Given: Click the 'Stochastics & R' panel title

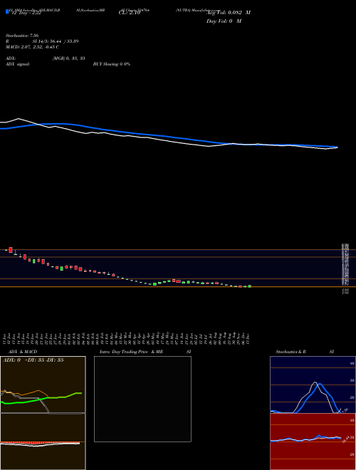Looking at the screenshot, I should tap(290, 352).
